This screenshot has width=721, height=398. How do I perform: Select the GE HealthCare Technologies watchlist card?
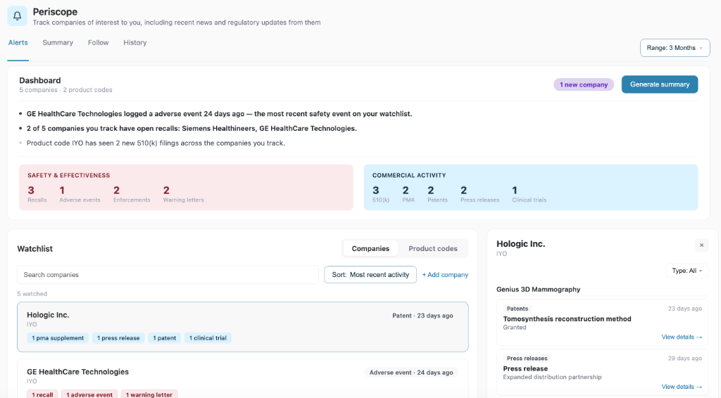(x=243, y=379)
